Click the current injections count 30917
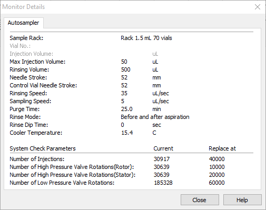This screenshot has width=266, height=210. coord(162,159)
